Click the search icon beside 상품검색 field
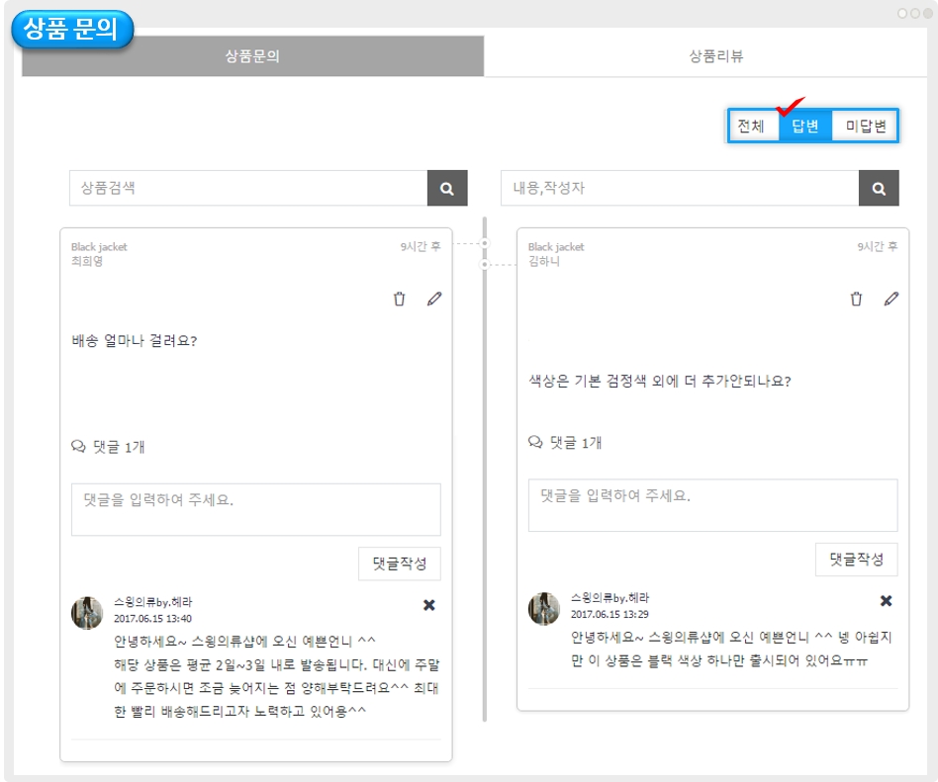 click(447, 188)
